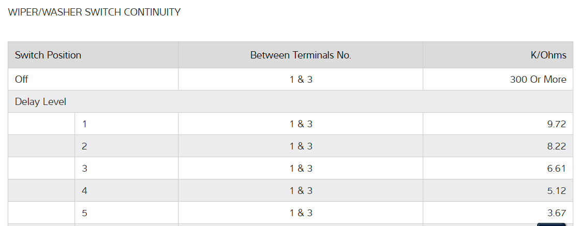Click the 3.67 resistance value
Viewport: 579px width, 226px height.
point(556,213)
